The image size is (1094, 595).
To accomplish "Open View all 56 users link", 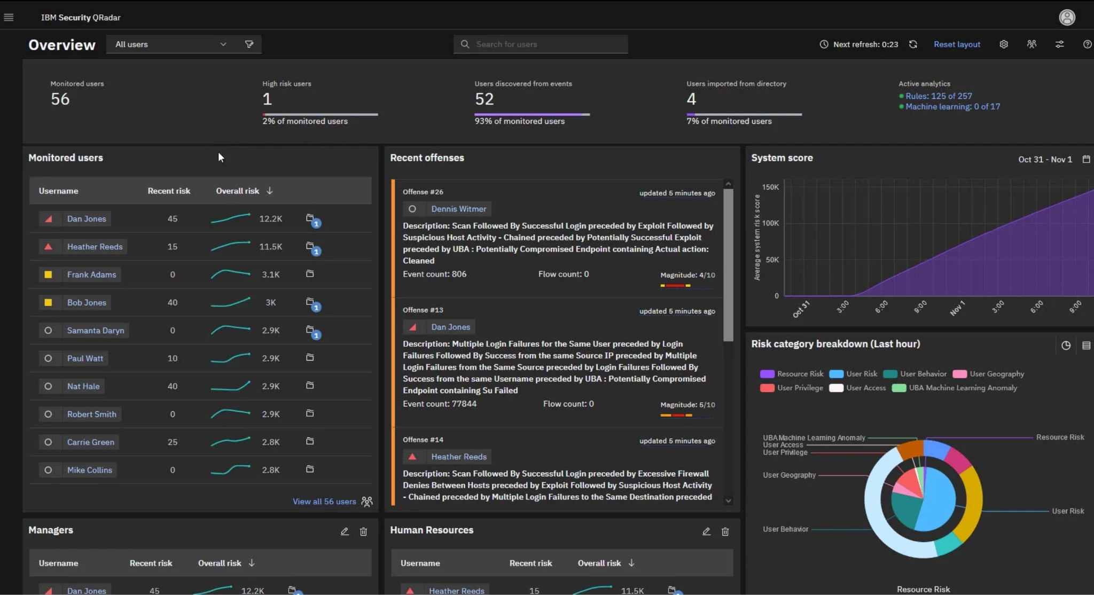I will click(x=324, y=502).
